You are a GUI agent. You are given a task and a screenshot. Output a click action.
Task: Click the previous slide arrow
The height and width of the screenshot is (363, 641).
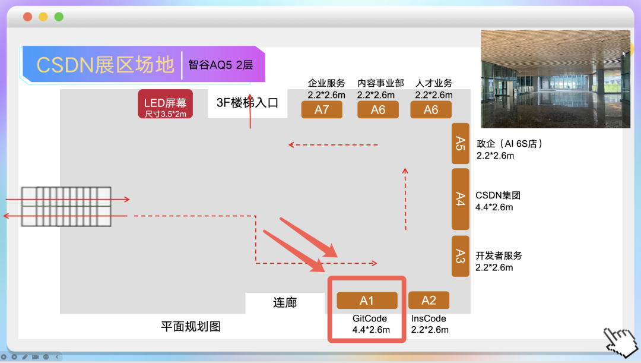click(4, 356)
